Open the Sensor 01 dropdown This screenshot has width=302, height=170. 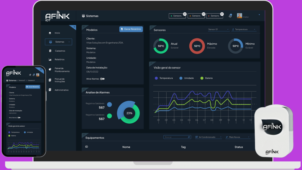point(219,30)
